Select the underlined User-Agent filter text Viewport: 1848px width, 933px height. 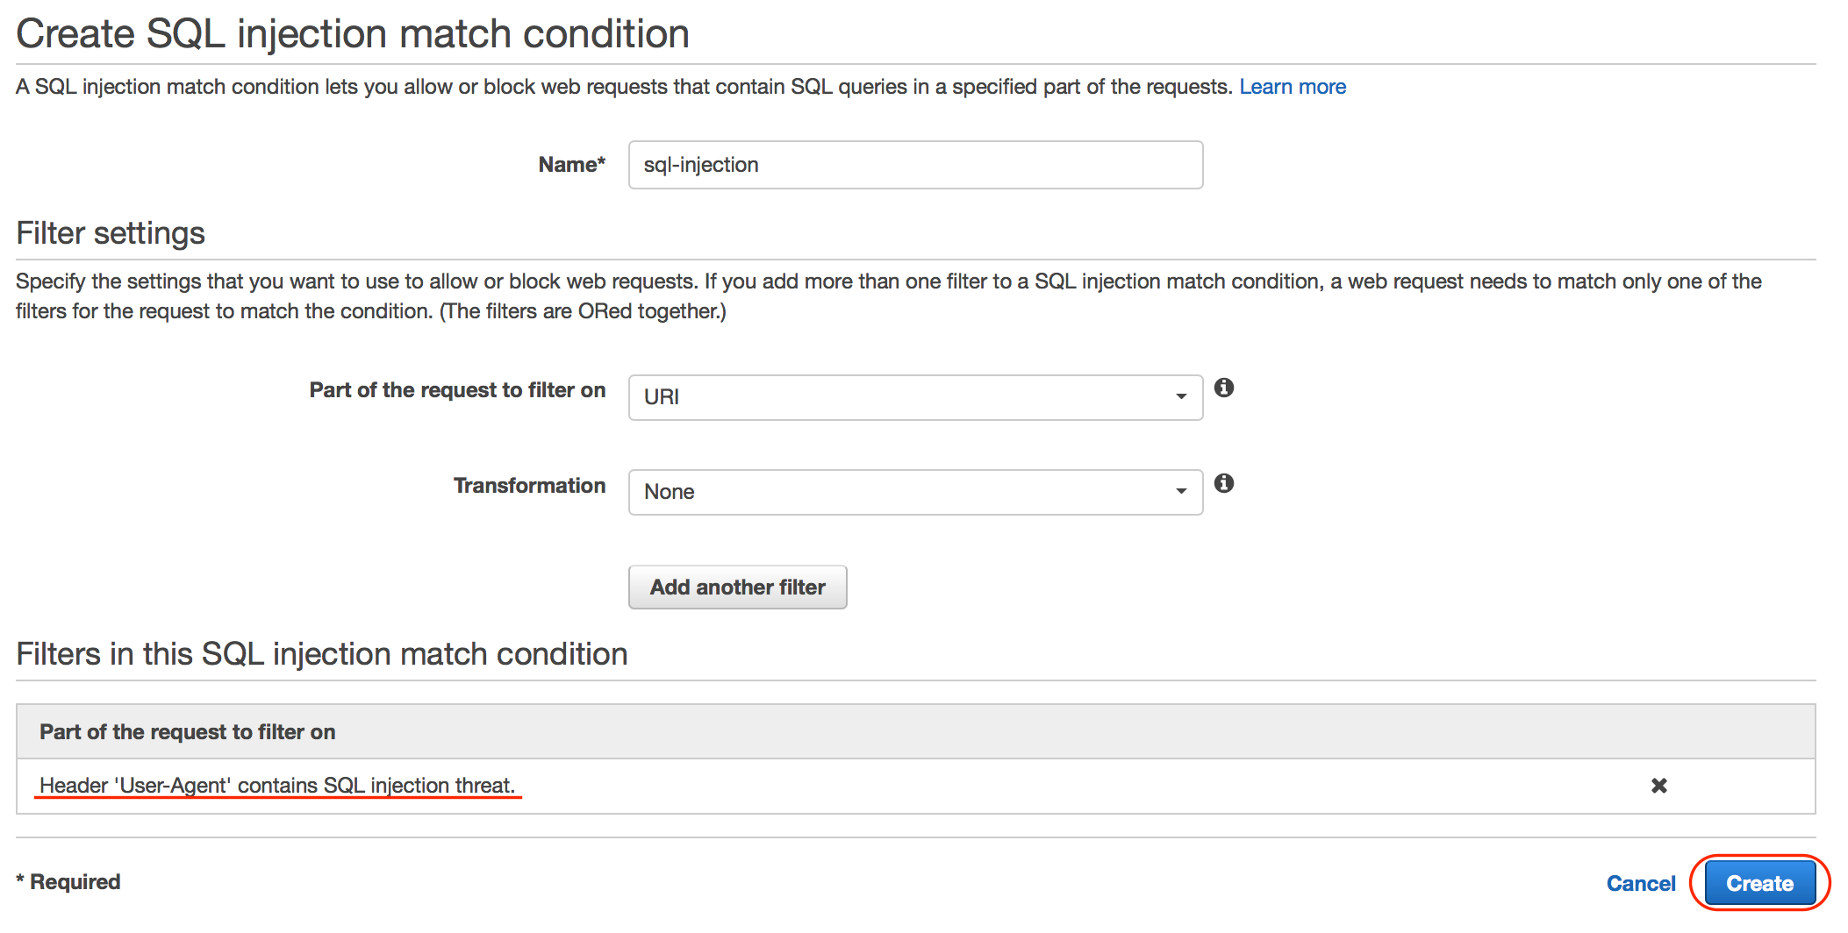(x=277, y=785)
